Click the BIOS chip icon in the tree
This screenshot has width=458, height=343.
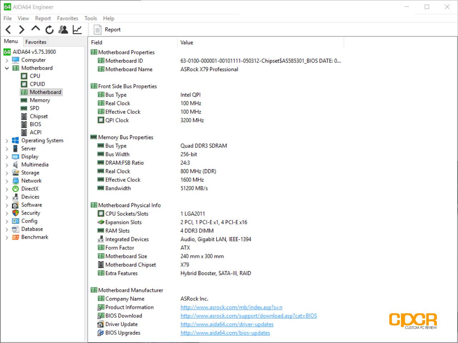[x=24, y=124]
